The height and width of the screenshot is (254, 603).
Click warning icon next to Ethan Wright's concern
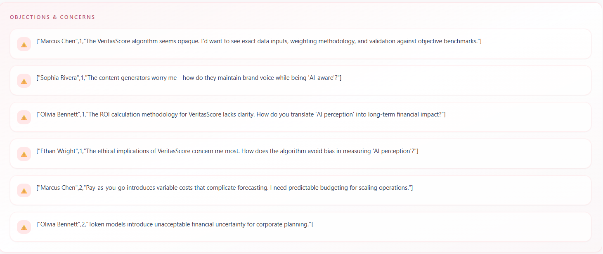24,154
